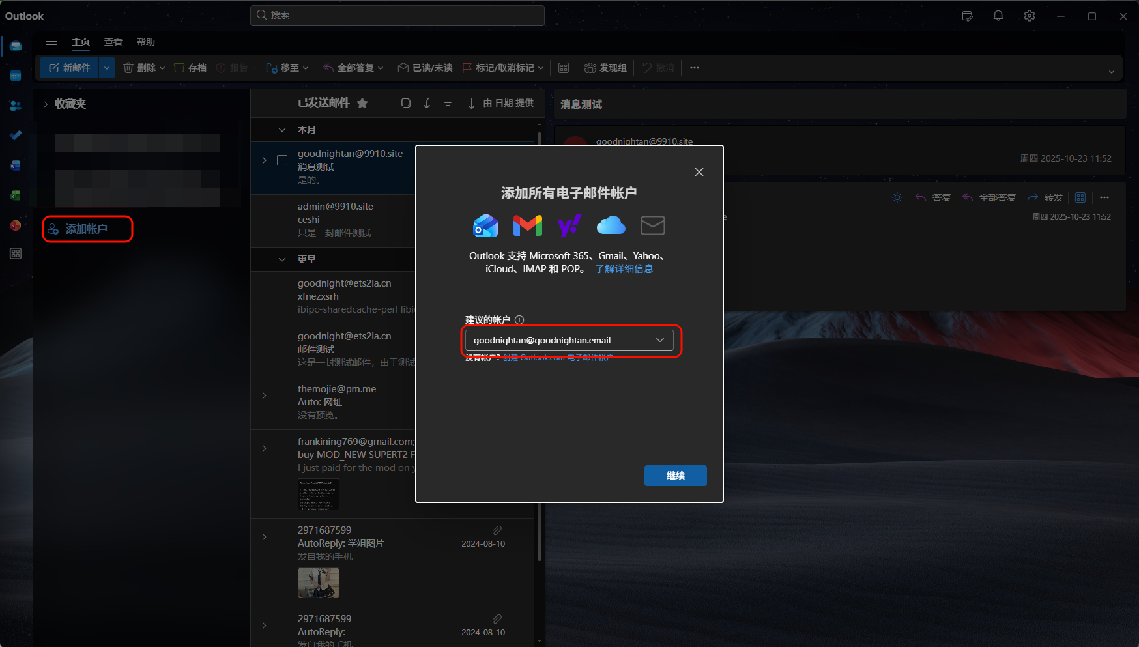
Task: Open People contacts in sidebar
Action: coord(16,106)
